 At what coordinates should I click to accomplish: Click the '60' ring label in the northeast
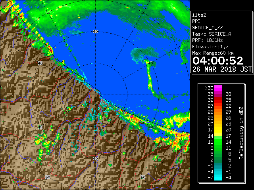[143, 13]
